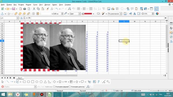Click the Insert Image icon

coord(109,9)
